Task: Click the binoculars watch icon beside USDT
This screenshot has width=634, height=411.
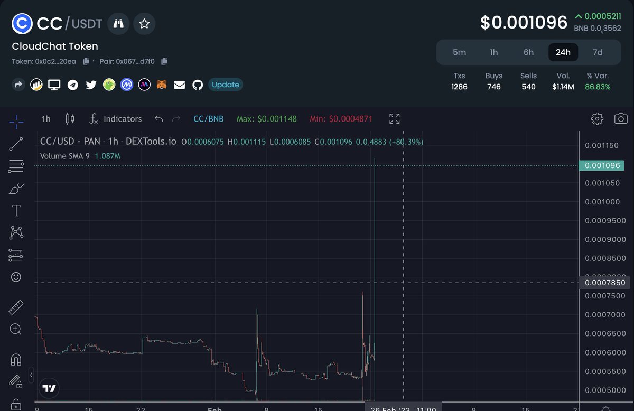Action: (118, 23)
